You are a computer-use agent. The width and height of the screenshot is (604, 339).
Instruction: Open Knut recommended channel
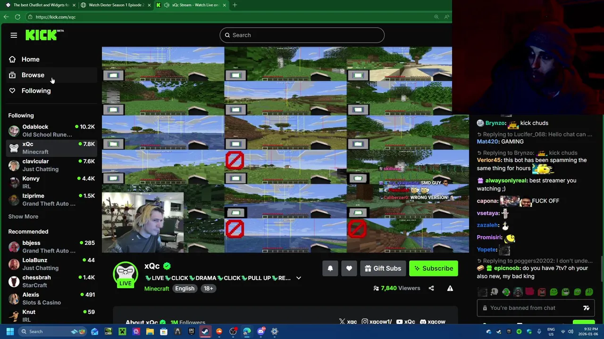(x=52, y=315)
